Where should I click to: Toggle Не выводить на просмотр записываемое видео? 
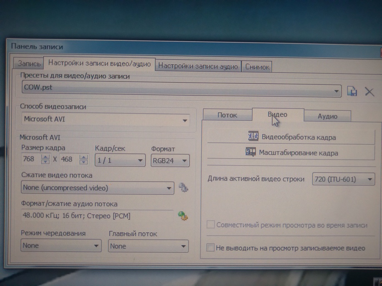click(211, 248)
